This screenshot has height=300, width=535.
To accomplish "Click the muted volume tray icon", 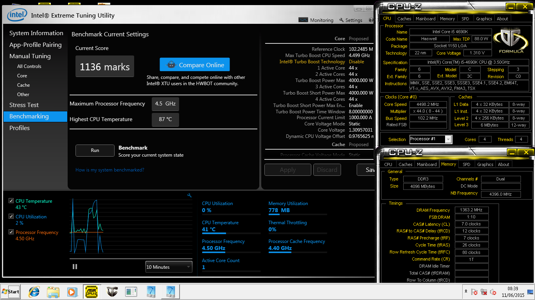I will [494, 292].
